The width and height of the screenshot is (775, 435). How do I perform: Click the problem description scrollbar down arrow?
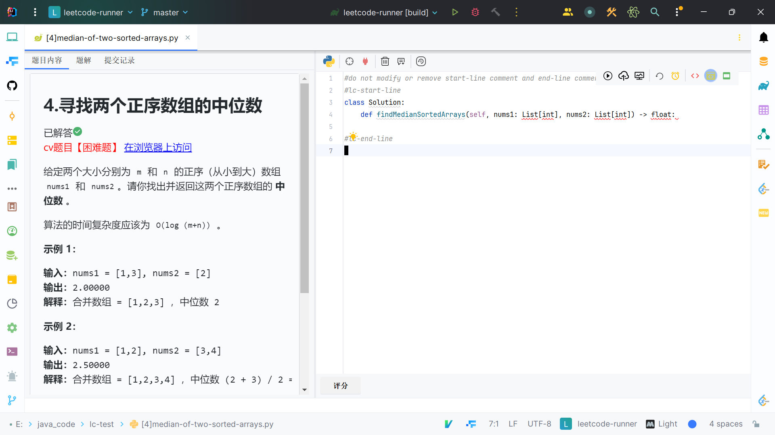pos(305,390)
